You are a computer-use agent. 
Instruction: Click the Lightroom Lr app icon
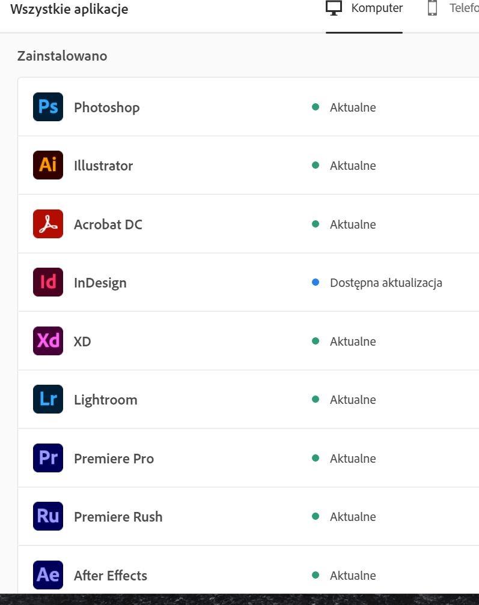[48, 399]
